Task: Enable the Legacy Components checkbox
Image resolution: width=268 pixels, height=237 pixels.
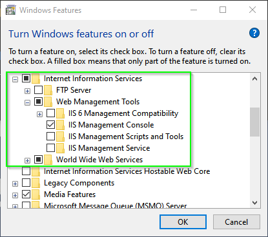Action: [x=26, y=183]
